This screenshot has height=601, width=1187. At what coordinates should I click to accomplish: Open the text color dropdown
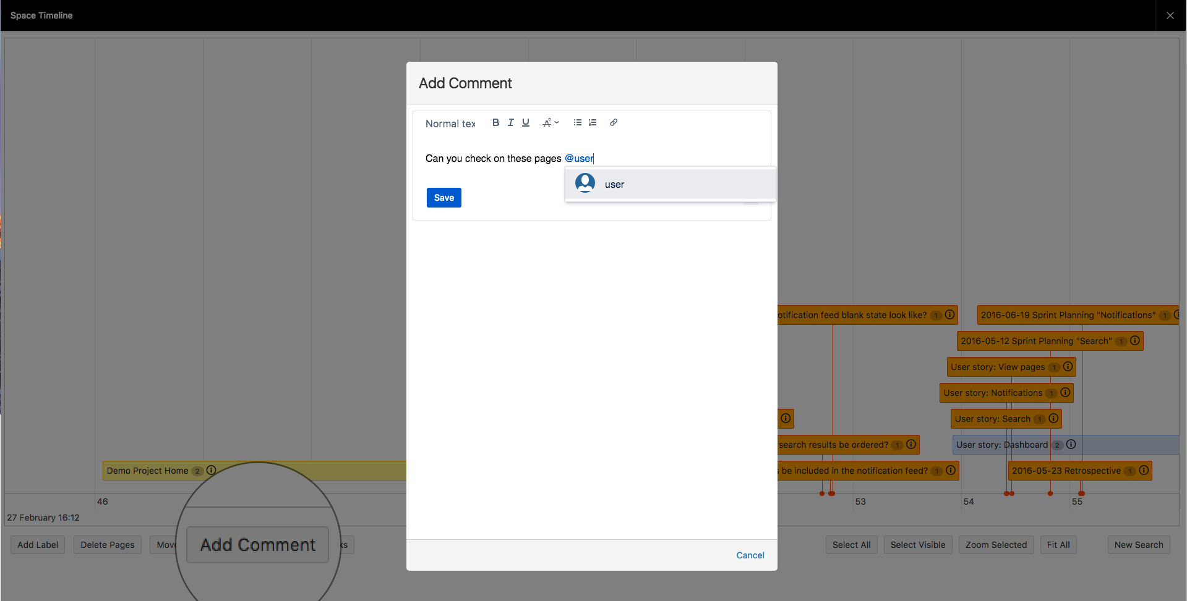(551, 122)
